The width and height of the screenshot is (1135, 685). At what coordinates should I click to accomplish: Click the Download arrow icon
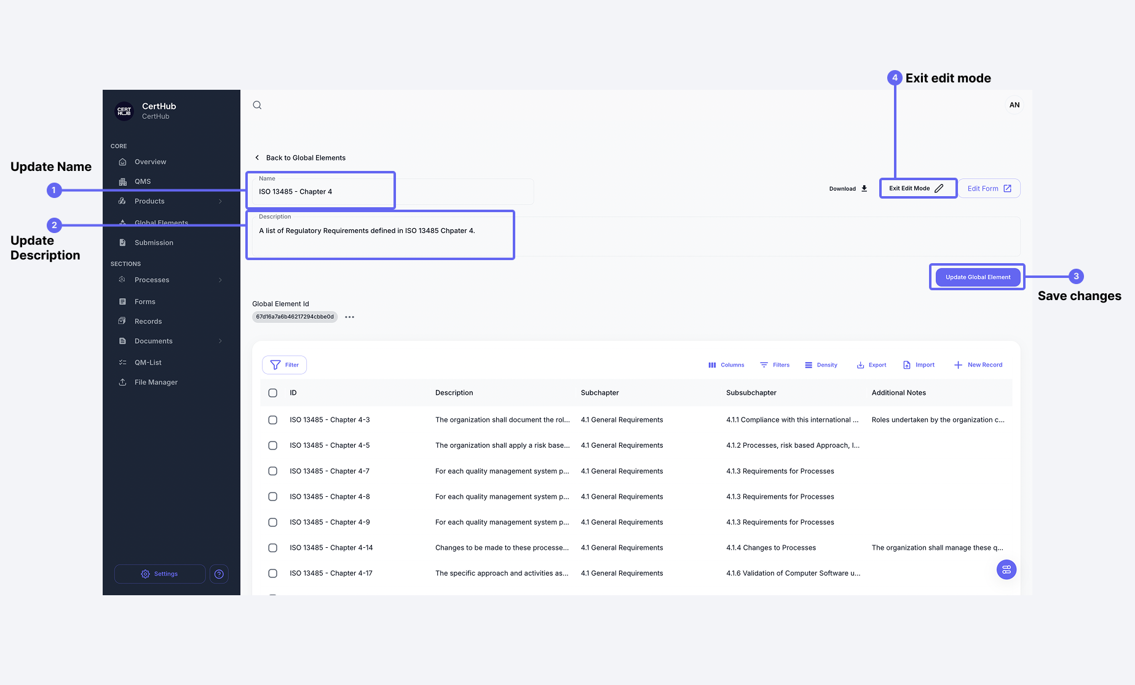[x=864, y=189]
